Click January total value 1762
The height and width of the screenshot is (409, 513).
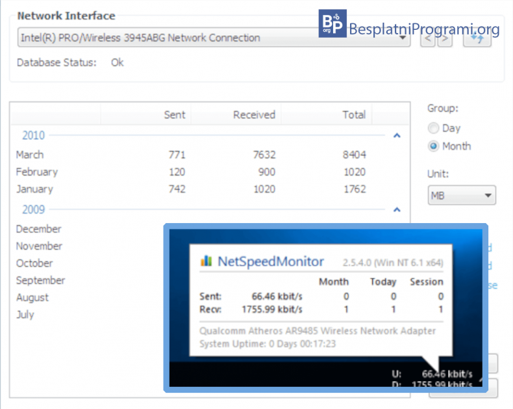[355, 189]
